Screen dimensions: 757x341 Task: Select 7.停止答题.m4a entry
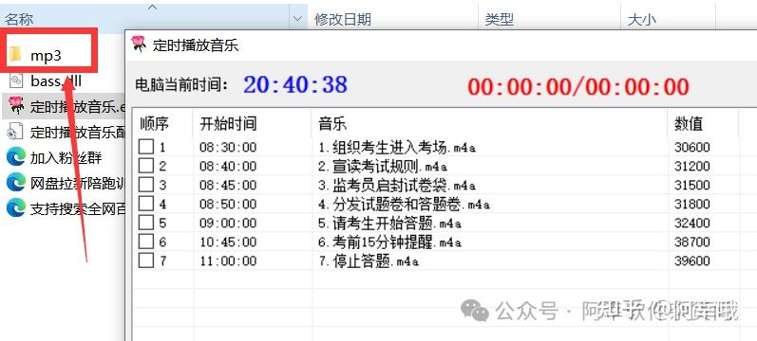[368, 261]
